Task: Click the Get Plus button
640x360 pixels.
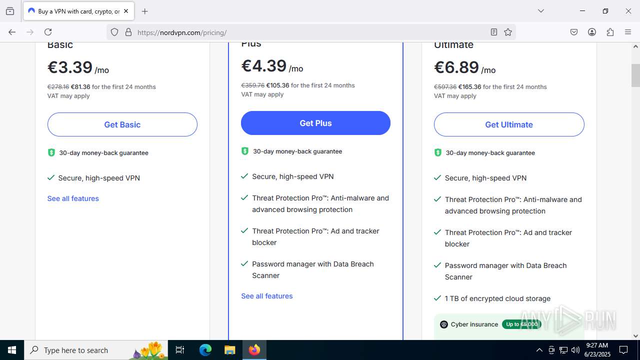Action: (315, 123)
